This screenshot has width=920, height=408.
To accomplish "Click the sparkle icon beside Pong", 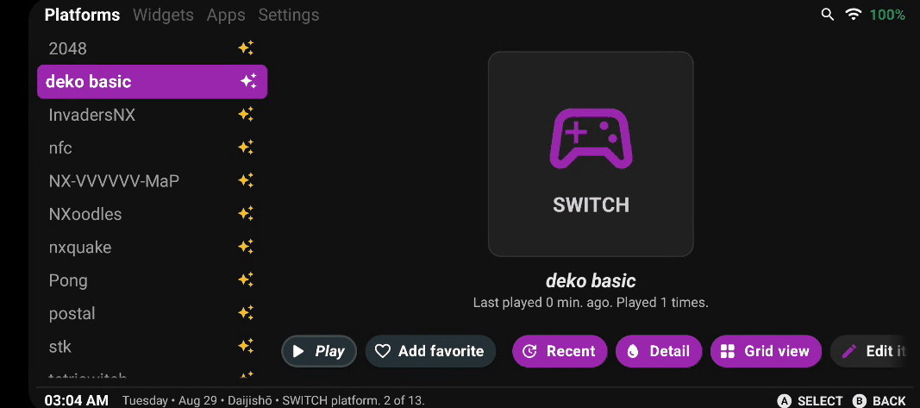I will click(x=246, y=280).
